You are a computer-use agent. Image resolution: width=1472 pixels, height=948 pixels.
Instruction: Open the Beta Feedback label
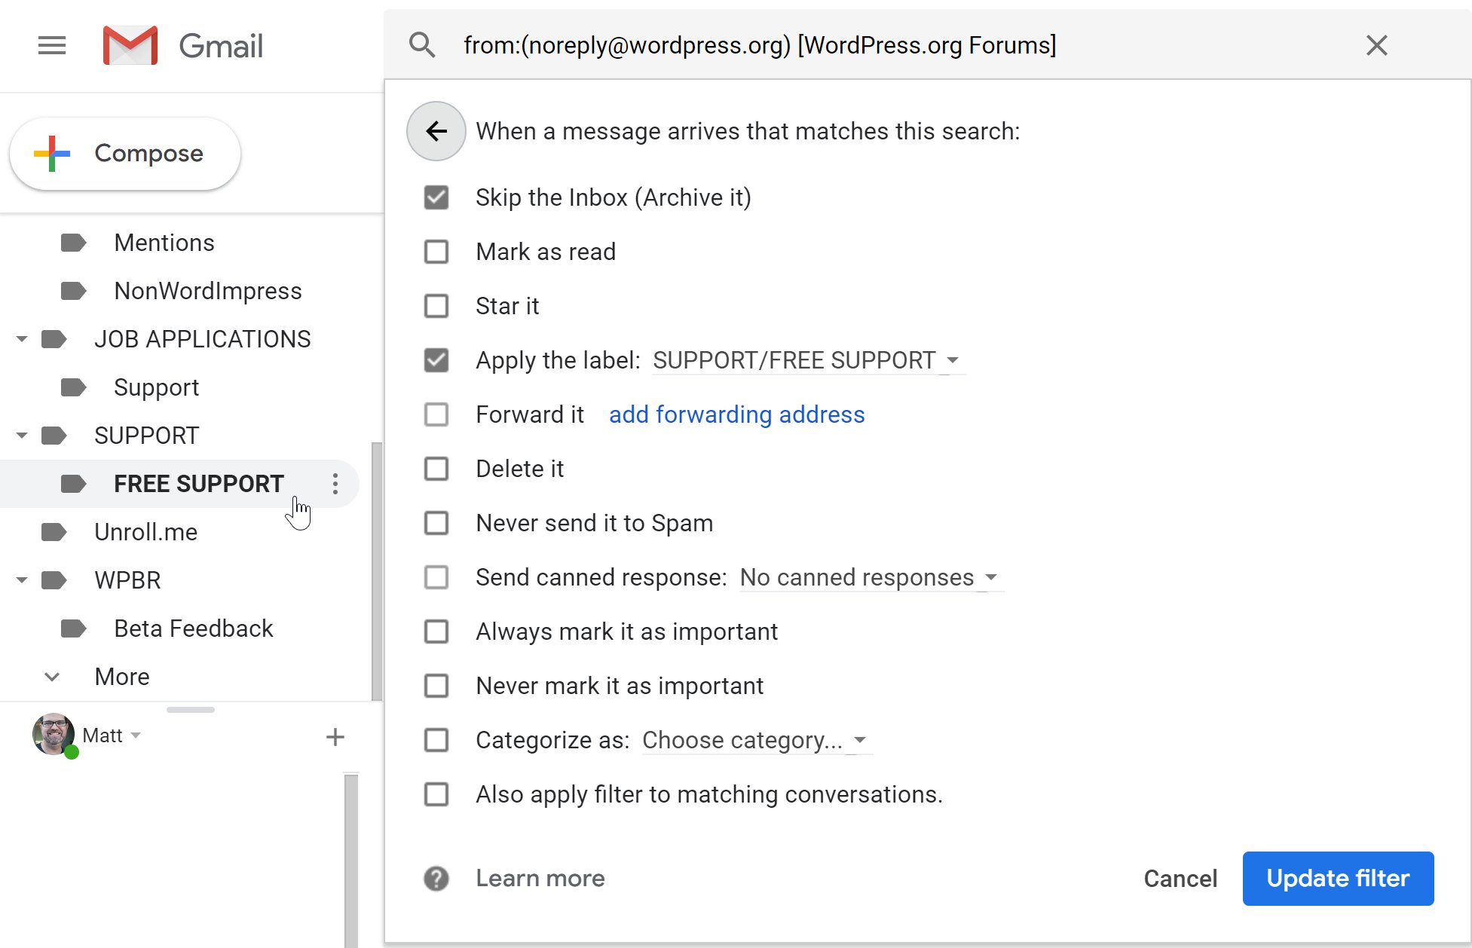click(x=194, y=628)
